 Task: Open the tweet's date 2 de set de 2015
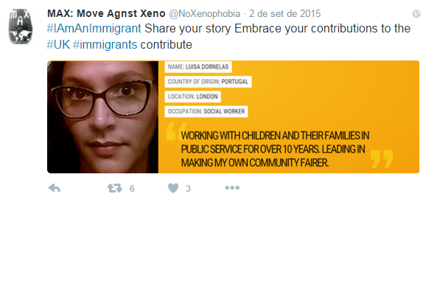[284, 13]
